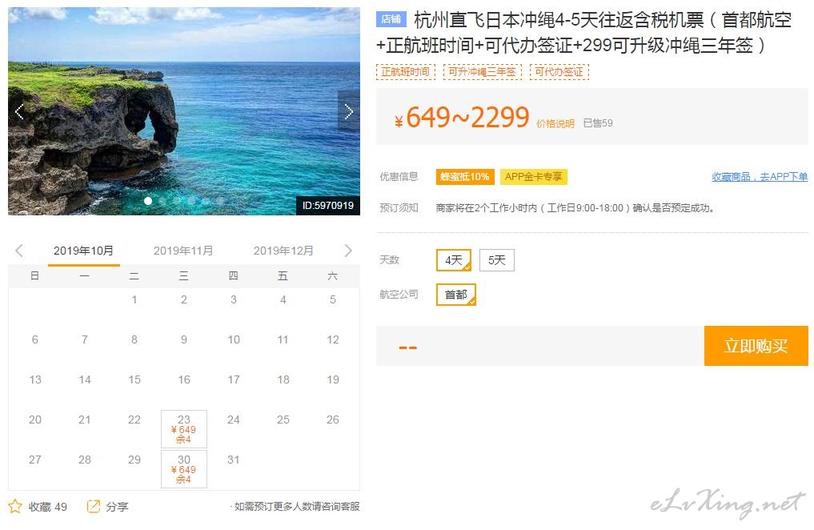Choose the 4天 duration option
The height and width of the screenshot is (530, 814).
pos(454,260)
